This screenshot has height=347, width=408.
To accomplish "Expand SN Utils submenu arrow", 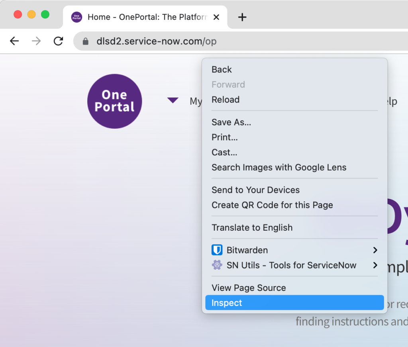I will click(x=375, y=265).
